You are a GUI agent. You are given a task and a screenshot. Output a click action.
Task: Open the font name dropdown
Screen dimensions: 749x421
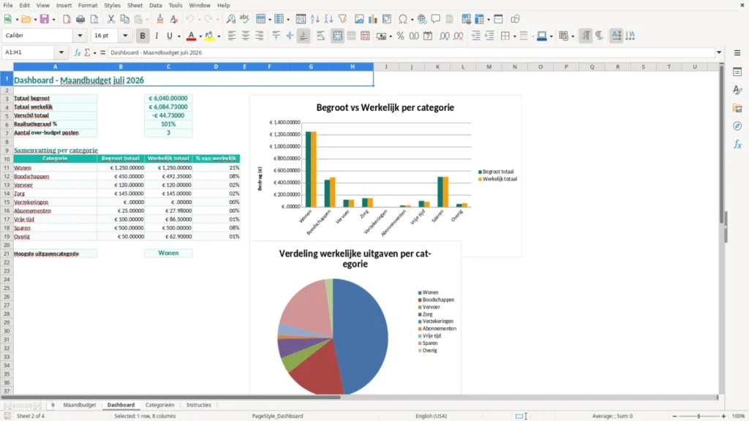(80, 36)
